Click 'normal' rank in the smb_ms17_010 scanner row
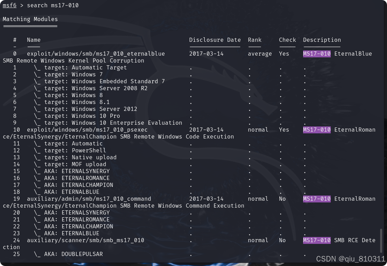This screenshot has width=387, height=266. click(x=258, y=240)
